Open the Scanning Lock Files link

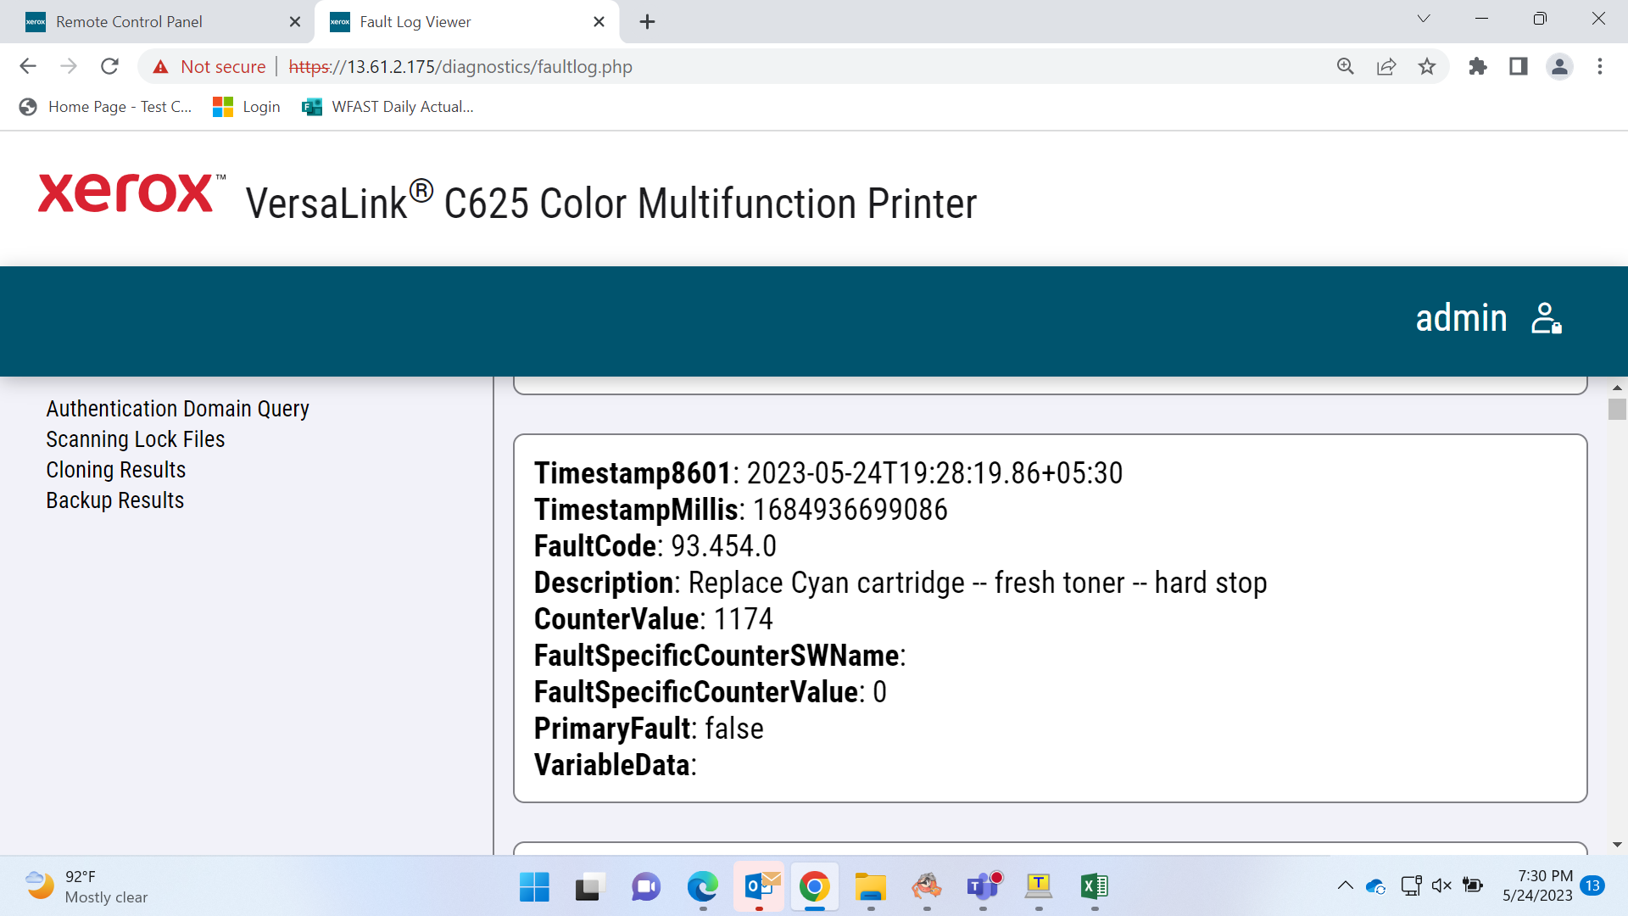click(x=136, y=439)
